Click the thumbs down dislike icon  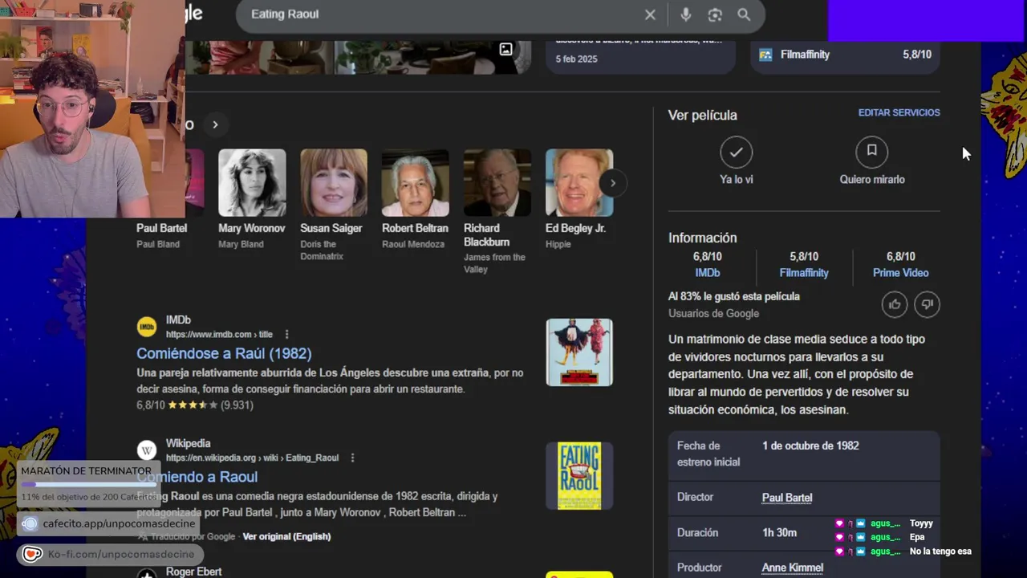point(927,304)
